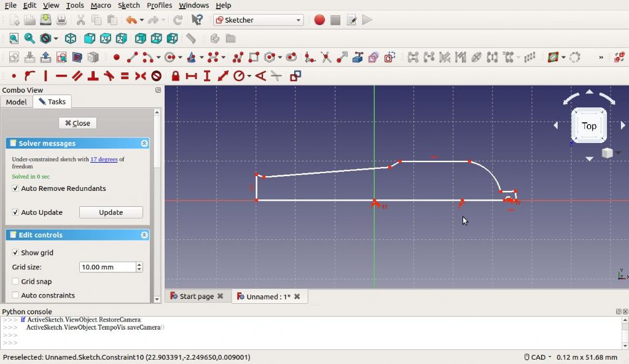The height and width of the screenshot is (364, 629).
Task: Select the Extend edge tool
Action: click(x=342, y=57)
